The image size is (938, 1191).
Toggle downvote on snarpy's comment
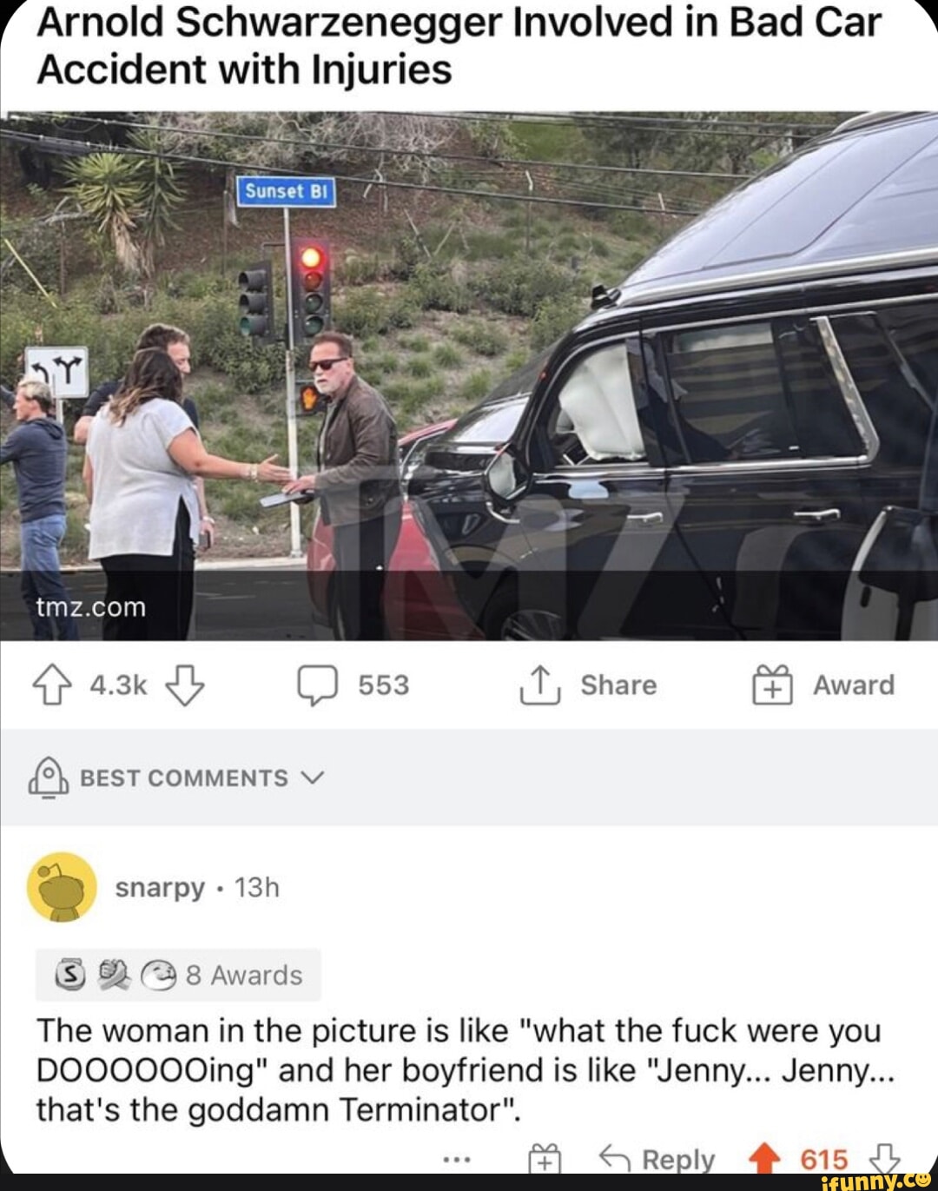point(884,1157)
